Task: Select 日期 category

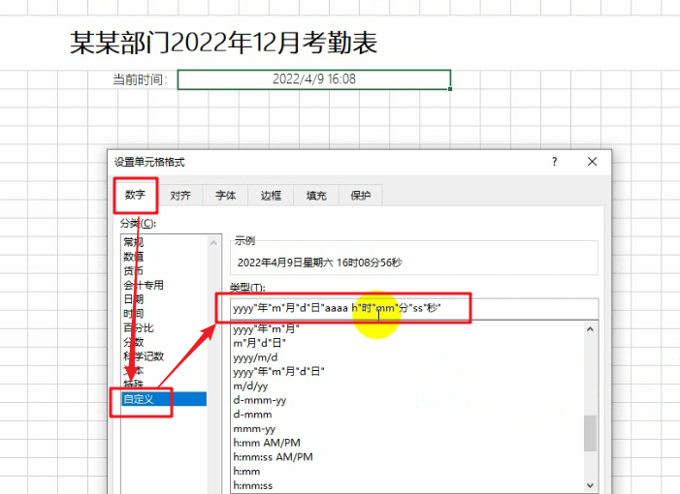Action: (x=134, y=299)
